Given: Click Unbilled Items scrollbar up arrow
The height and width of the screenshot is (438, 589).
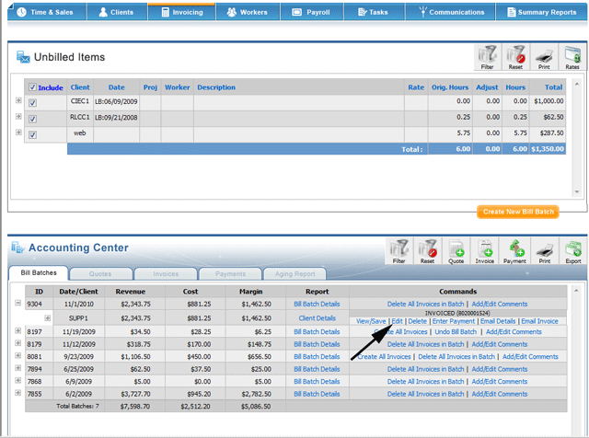Looking at the screenshot, I should pos(577,84).
